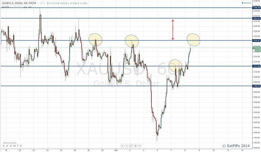
Task: Select the 1204.53 price label on the axis
Action: tap(256, 86)
